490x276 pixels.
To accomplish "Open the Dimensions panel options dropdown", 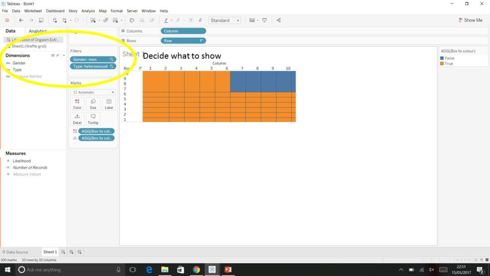I will tap(64, 55).
